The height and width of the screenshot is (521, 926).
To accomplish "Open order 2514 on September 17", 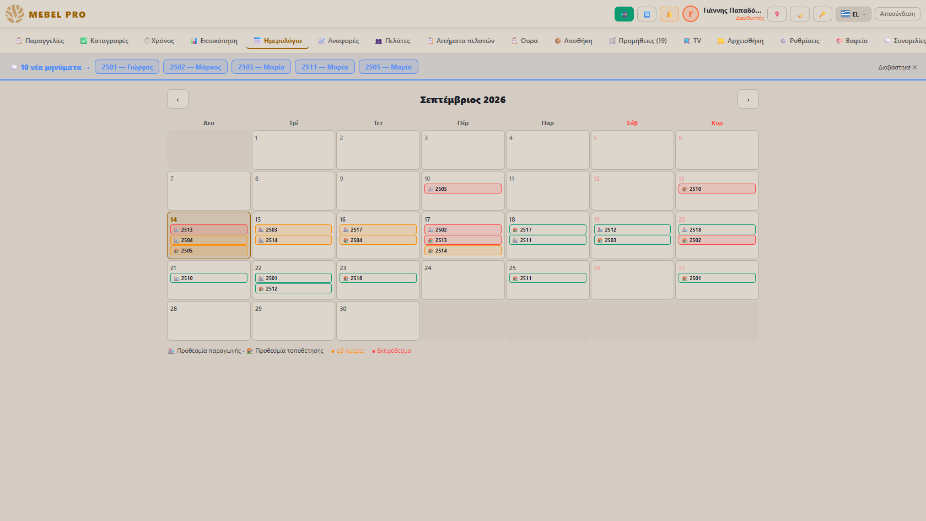I will (x=463, y=250).
